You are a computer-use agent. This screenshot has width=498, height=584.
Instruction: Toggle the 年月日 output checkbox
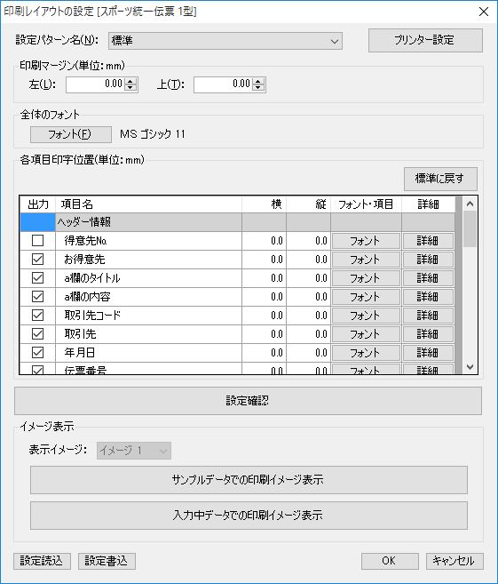tap(37, 352)
